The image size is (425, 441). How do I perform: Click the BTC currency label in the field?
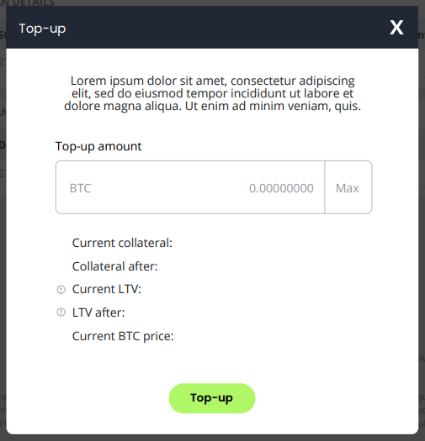click(x=80, y=188)
